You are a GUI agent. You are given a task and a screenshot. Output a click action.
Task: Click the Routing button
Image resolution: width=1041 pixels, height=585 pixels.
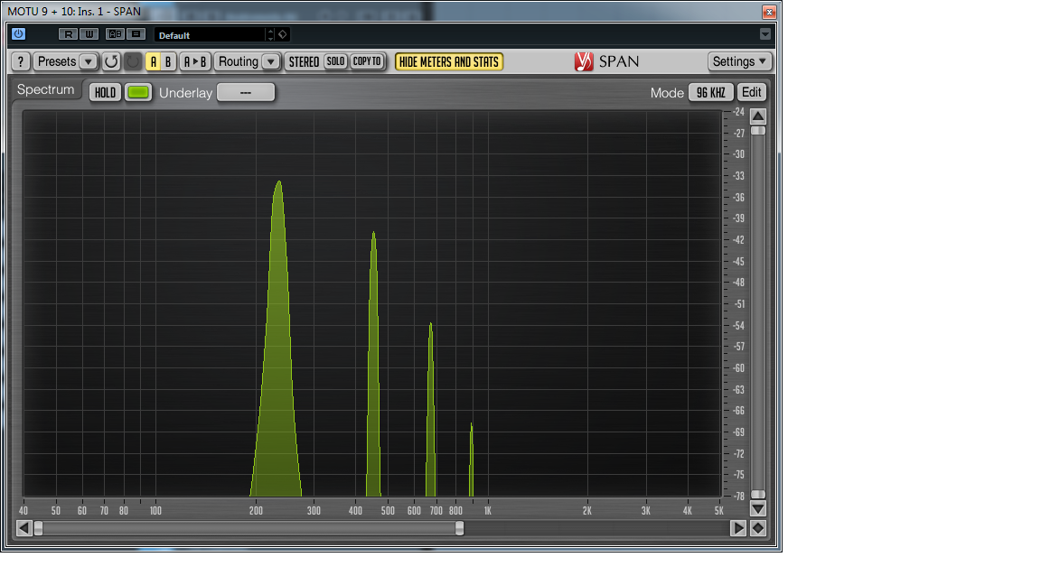(x=239, y=61)
